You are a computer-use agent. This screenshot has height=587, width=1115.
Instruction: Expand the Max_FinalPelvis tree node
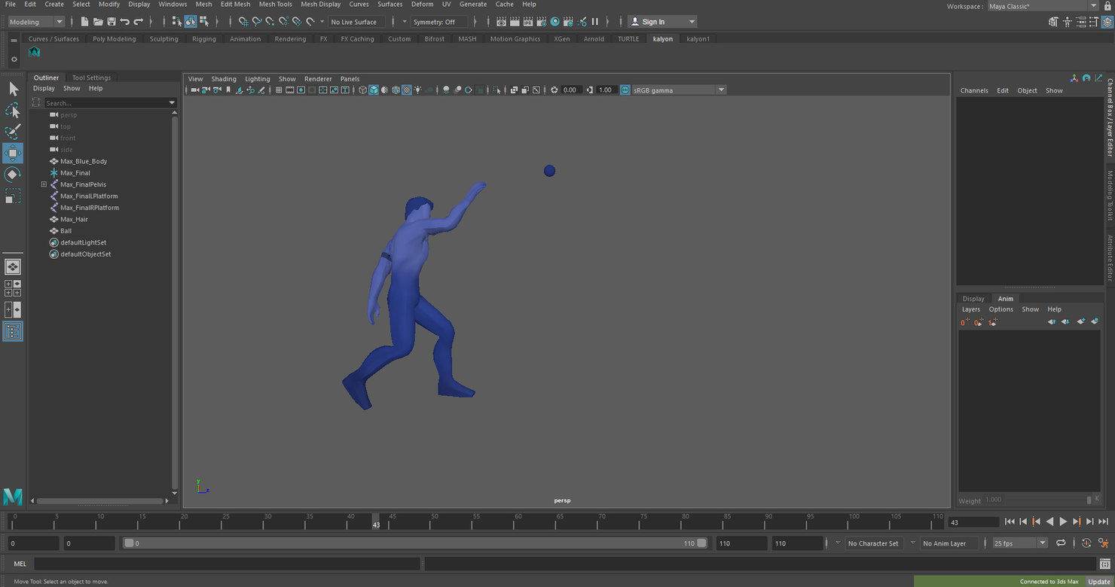point(44,184)
